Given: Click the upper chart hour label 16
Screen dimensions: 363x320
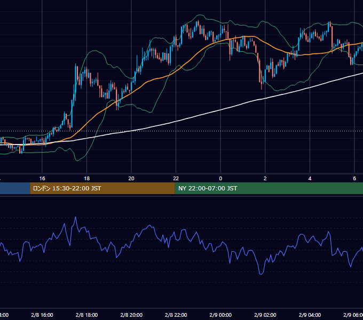Looking at the screenshot, I should click(x=42, y=179).
